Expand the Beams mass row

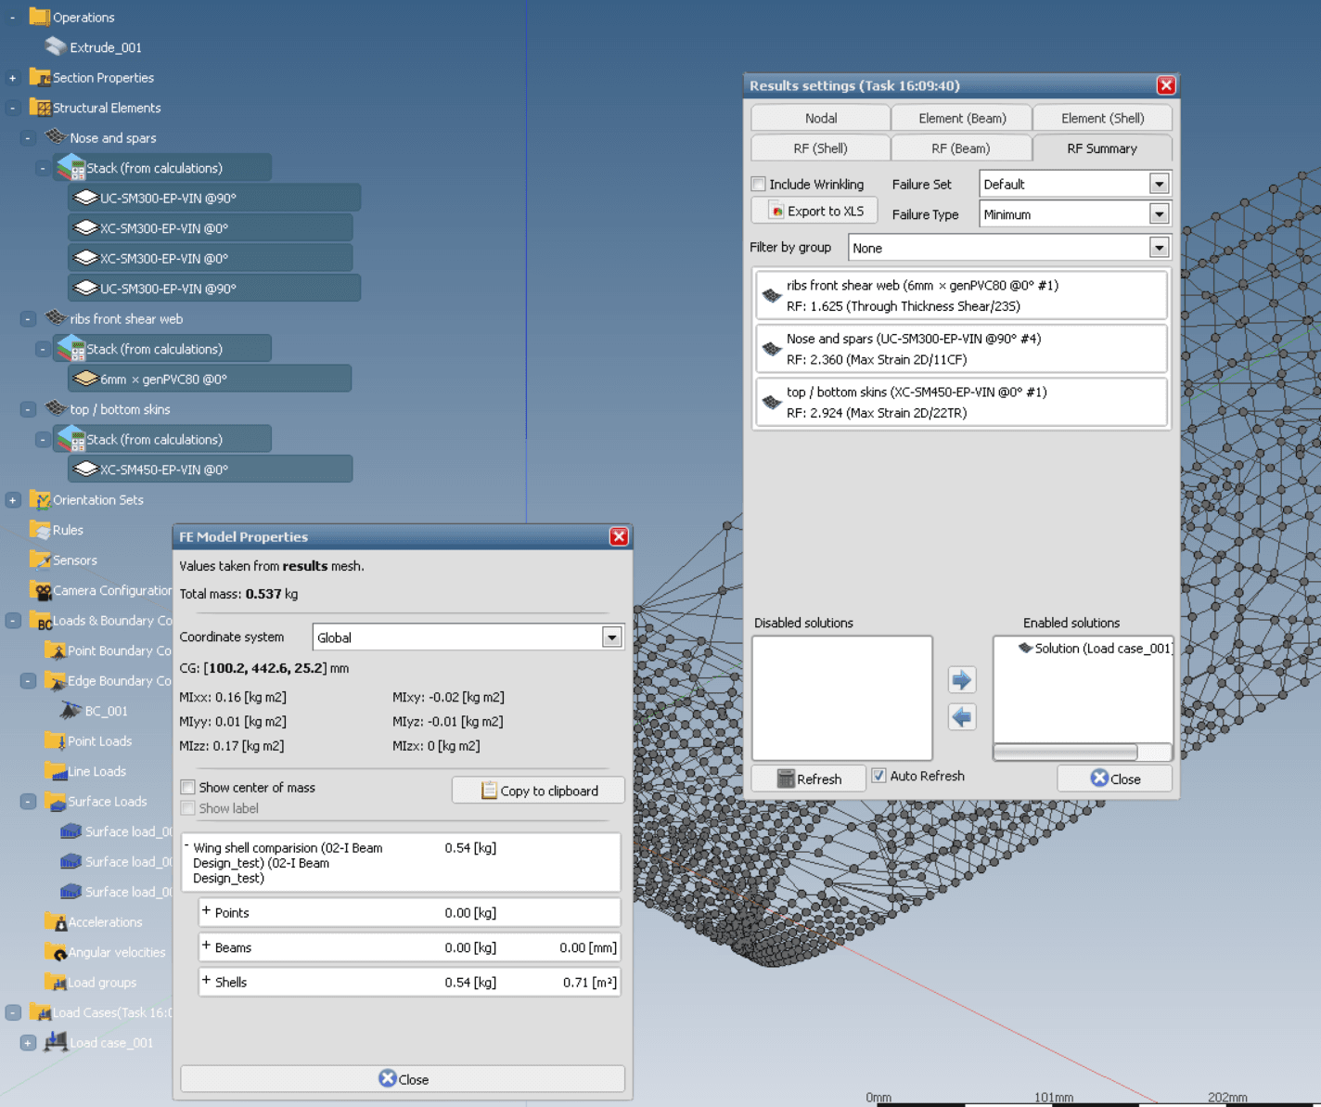[206, 946]
